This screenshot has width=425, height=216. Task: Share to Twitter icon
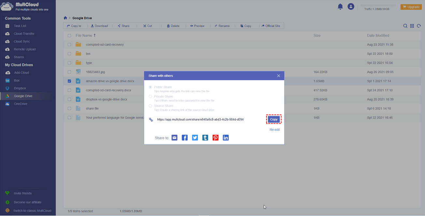click(195, 138)
